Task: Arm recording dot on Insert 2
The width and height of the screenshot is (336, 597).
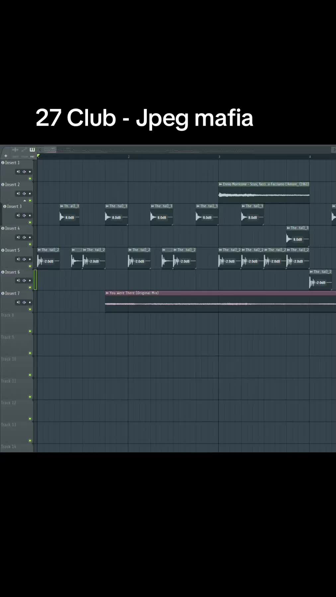Action: [x=30, y=193]
